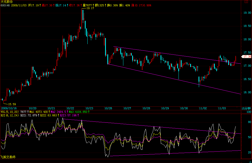Click the 11/02 date on time axis
The image size is (252, 163).
203,108
